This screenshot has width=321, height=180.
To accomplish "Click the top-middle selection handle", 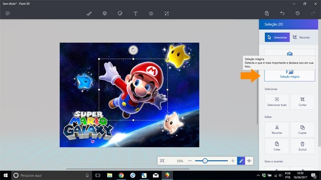I will [x=133, y=59].
